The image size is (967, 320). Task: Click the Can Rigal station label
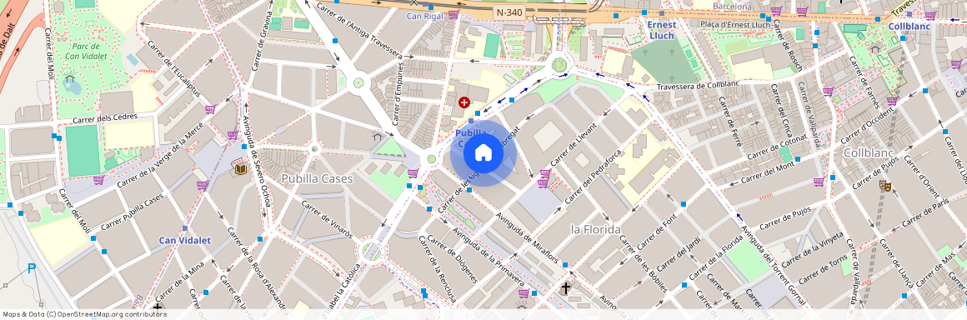(x=425, y=16)
